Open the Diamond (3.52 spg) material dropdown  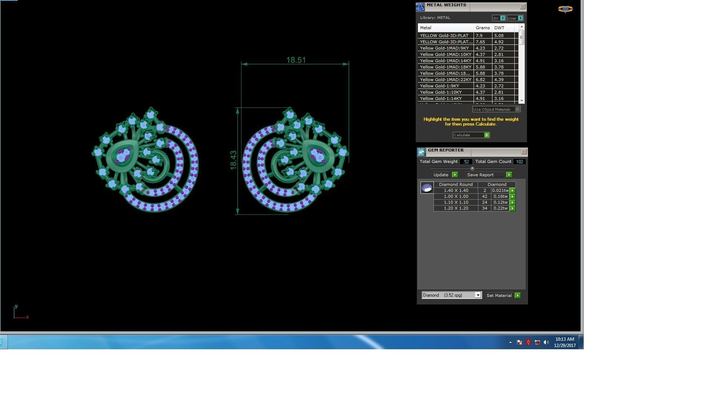pyautogui.click(x=478, y=295)
